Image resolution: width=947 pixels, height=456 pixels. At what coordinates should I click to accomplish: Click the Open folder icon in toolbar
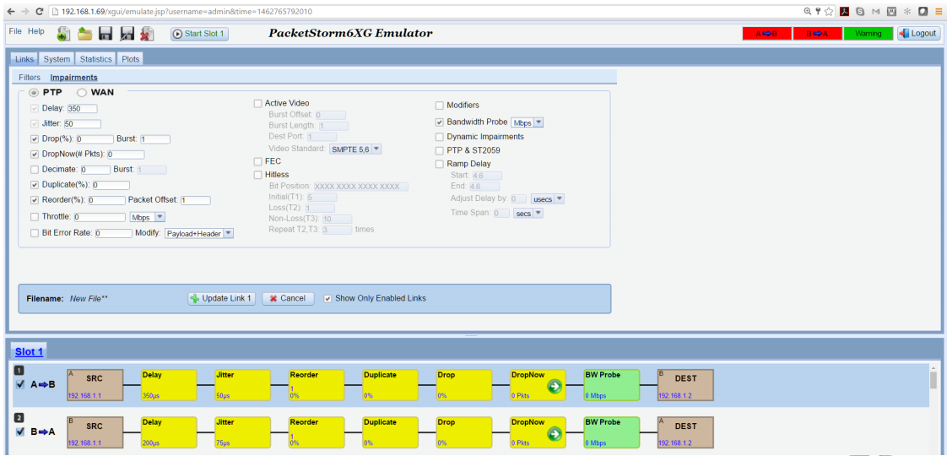(84, 34)
